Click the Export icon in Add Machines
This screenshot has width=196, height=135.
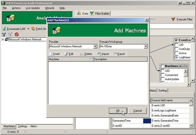tap(115, 54)
